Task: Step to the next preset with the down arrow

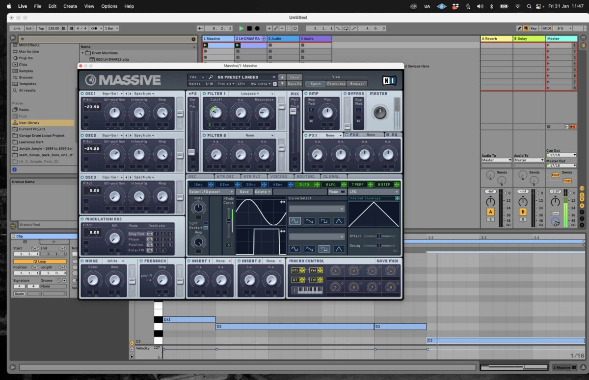Action: coord(282,84)
